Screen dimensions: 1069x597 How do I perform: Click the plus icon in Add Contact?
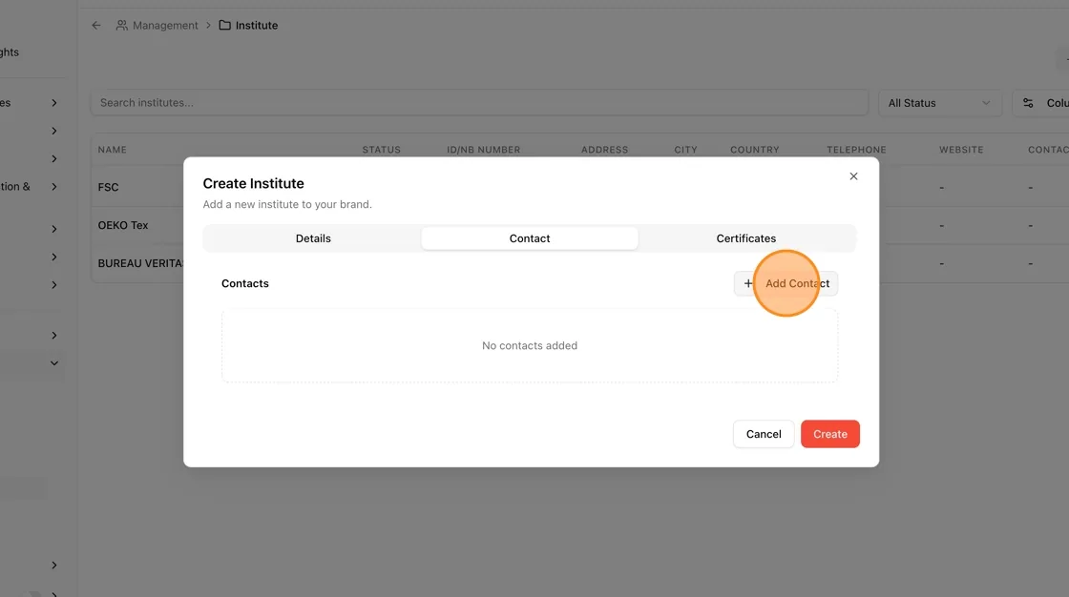748,283
